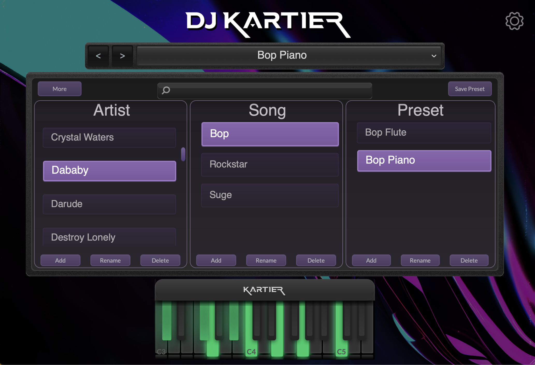The image size is (535, 365).
Task: Advance to next preset arrow
Action: pyautogui.click(x=122, y=56)
